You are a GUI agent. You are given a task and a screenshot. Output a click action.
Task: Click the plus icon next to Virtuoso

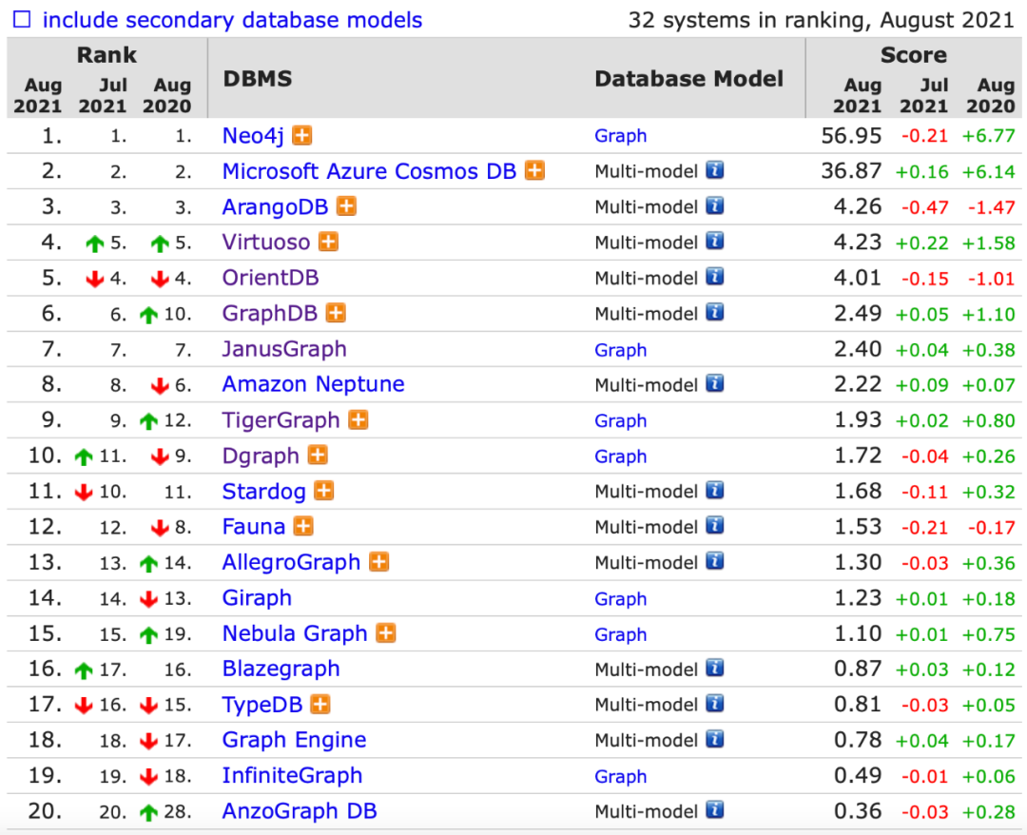329,242
